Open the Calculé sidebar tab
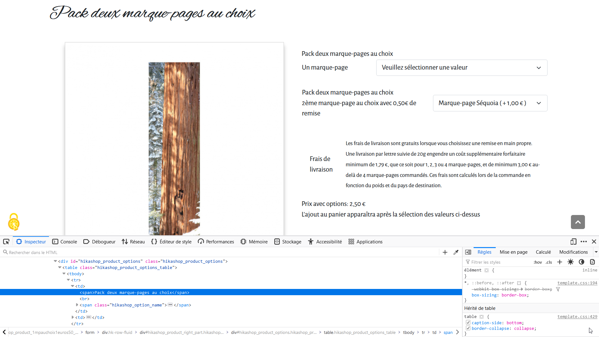This screenshot has width=599, height=337. (x=543, y=252)
